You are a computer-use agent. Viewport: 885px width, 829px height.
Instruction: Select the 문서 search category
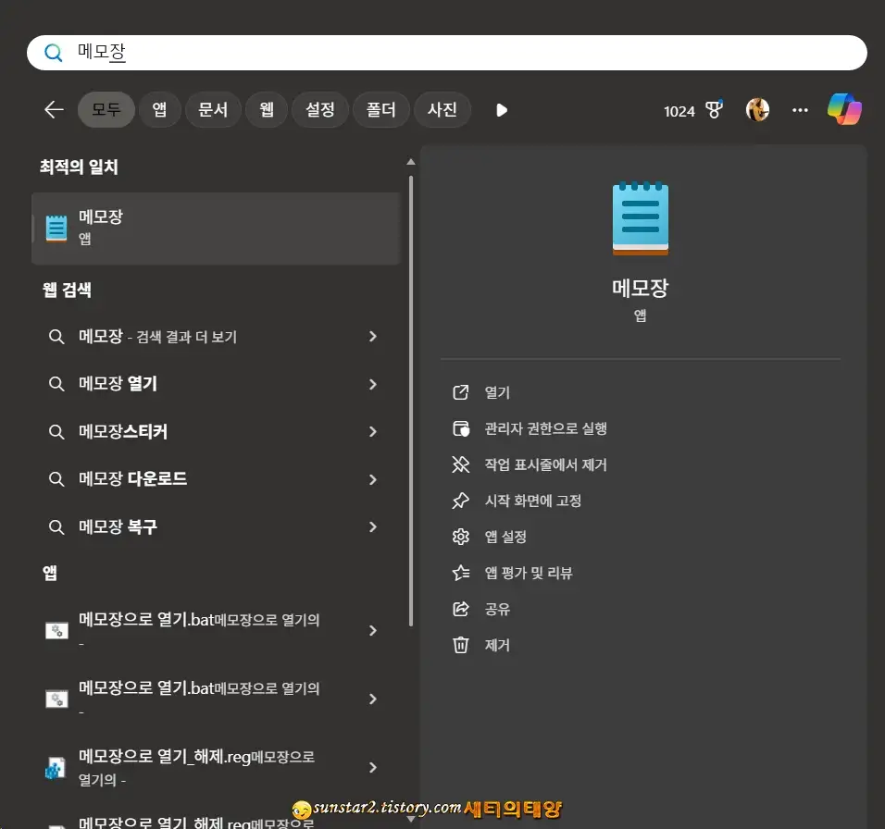tap(213, 109)
